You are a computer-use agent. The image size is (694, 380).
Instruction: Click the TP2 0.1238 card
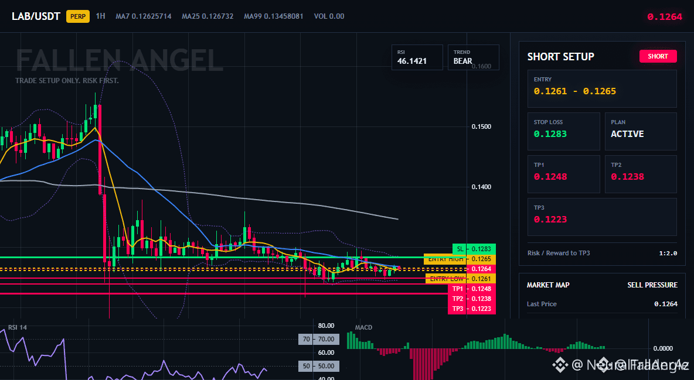(x=641, y=174)
